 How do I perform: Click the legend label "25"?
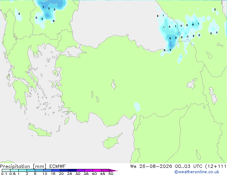pyautogui.click(x=69, y=174)
